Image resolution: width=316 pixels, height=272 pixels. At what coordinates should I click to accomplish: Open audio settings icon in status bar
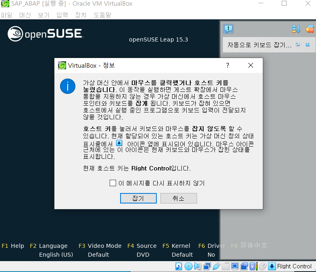point(197,266)
